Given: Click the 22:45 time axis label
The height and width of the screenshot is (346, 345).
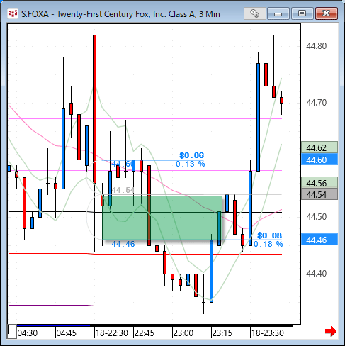Looking at the screenshot, I should (144, 333).
